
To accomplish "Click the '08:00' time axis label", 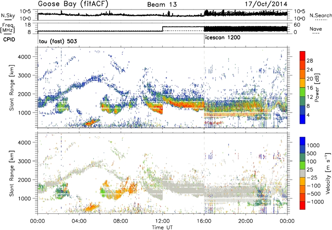I will coord(121,221).
